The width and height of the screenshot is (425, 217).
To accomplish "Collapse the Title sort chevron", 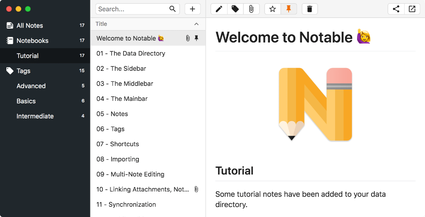I will coord(196,24).
